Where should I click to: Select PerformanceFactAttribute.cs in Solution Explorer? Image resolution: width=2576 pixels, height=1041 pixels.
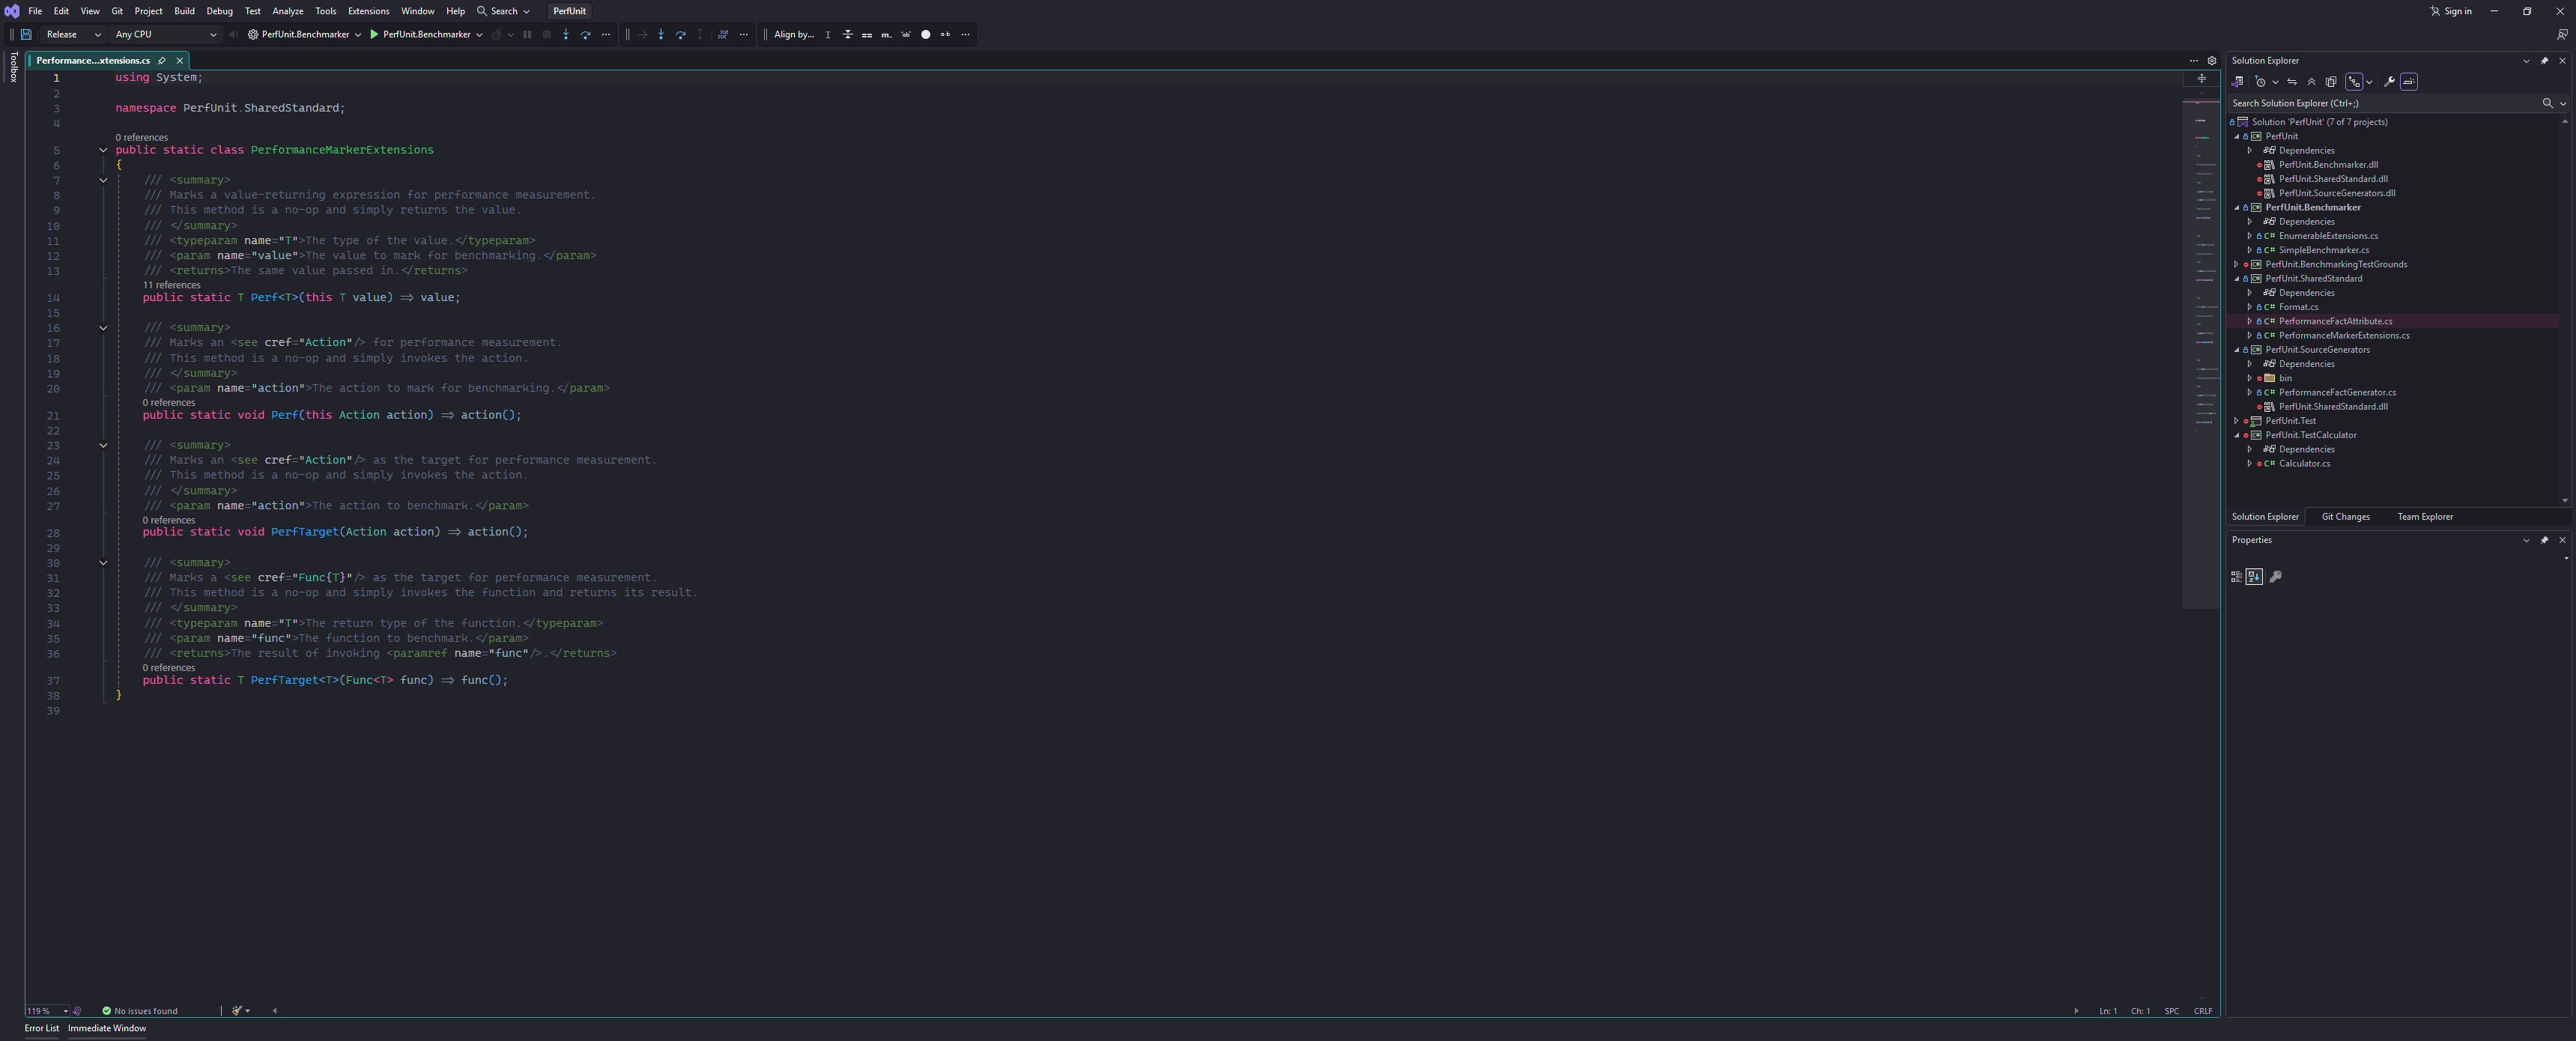point(2335,321)
